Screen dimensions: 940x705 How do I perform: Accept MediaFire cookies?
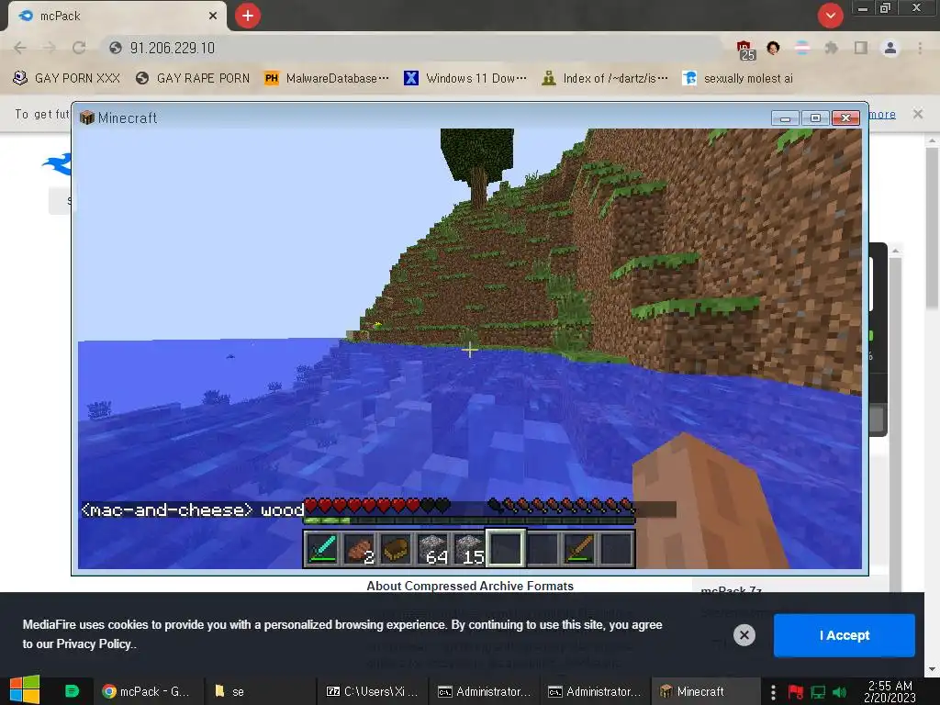coord(845,635)
